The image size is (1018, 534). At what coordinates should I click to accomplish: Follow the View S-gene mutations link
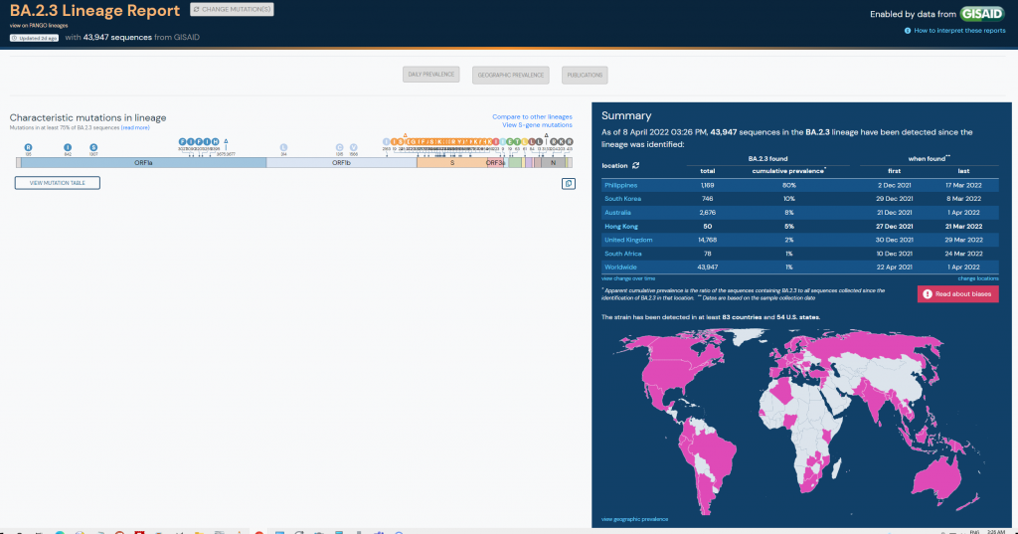tap(537, 124)
